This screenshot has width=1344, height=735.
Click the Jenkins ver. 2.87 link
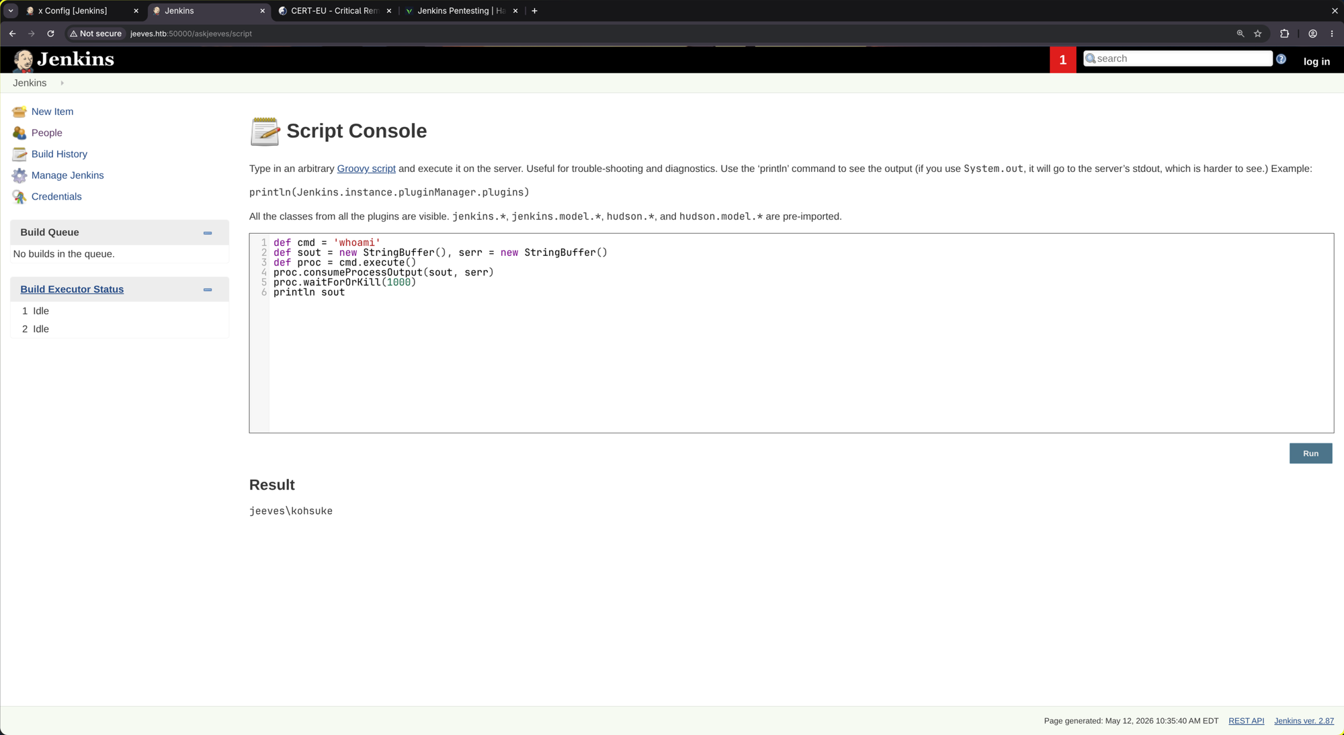[1304, 721]
